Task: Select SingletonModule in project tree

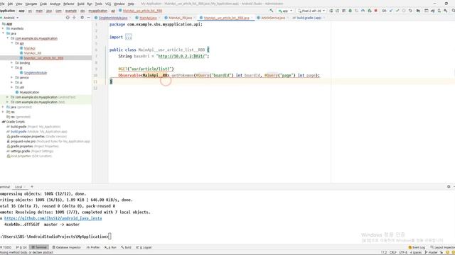Action: [36, 73]
